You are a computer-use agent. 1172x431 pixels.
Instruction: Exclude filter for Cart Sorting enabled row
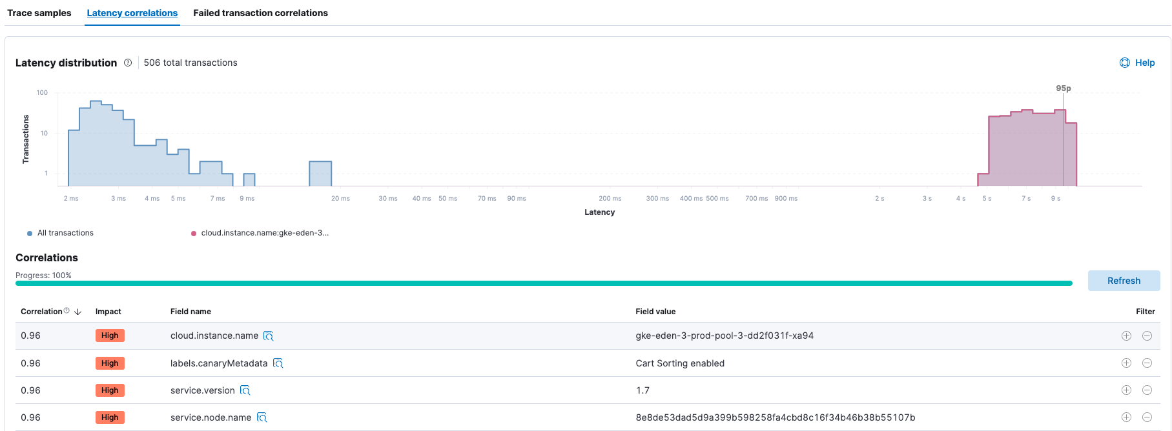[1147, 363]
